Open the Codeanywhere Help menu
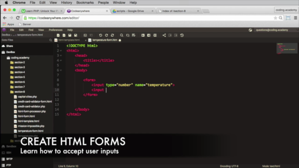 [70, 30]
